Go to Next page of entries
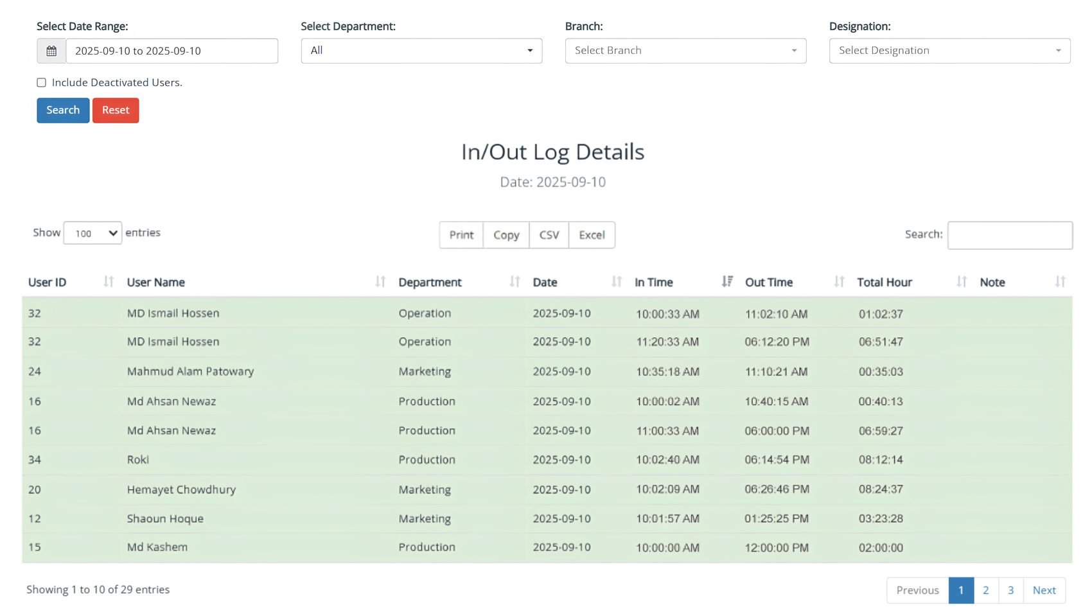1092x614 pixels. [x=1044, y=590]
